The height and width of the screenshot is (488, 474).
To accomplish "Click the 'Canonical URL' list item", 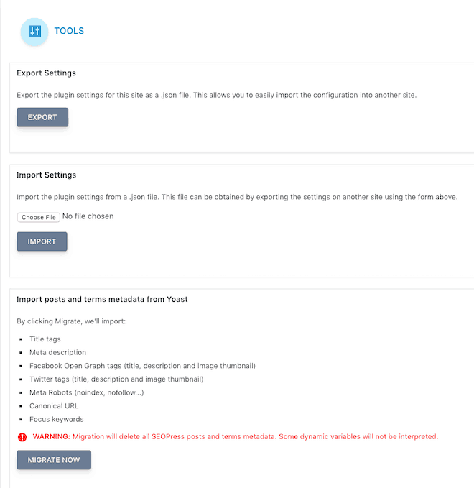I will (x=54, y=406).
